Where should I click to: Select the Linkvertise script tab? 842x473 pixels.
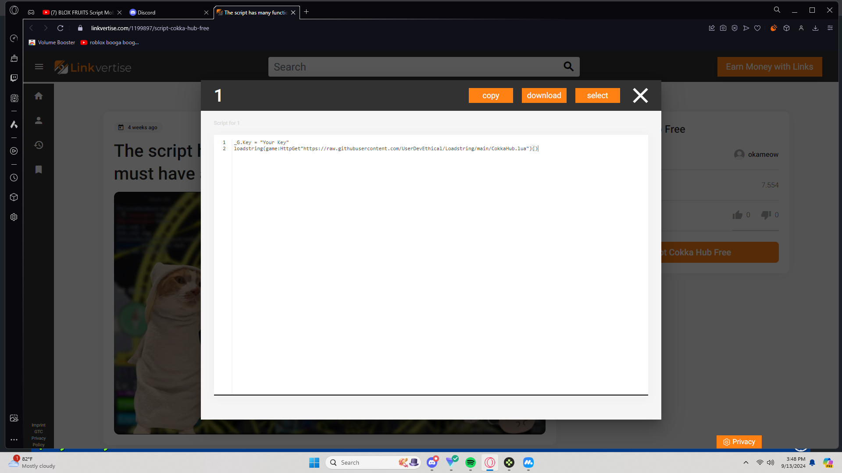click(257, 12)
